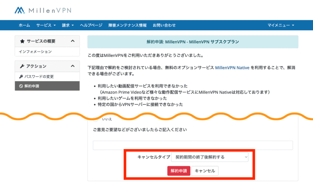Screen dimensions: 313x183
Task: Follow the MillenVPN Native link
Action: coord(232,67)
